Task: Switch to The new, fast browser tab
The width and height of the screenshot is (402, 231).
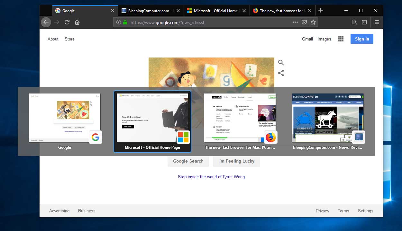Action: pos(282,11)
